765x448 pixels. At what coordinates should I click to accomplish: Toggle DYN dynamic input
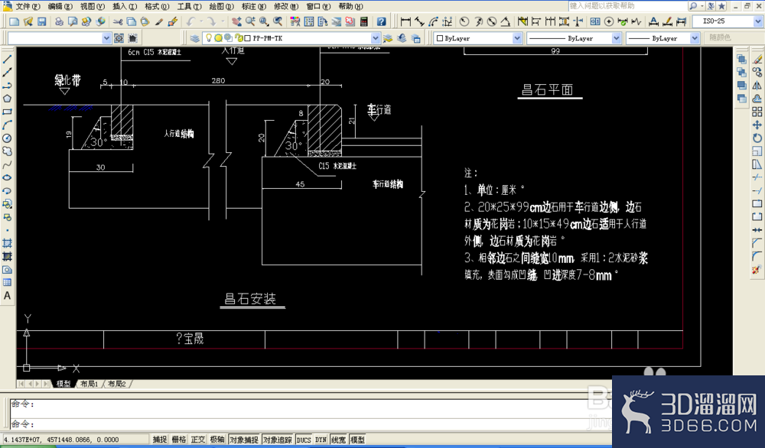(x=321, y=440)
